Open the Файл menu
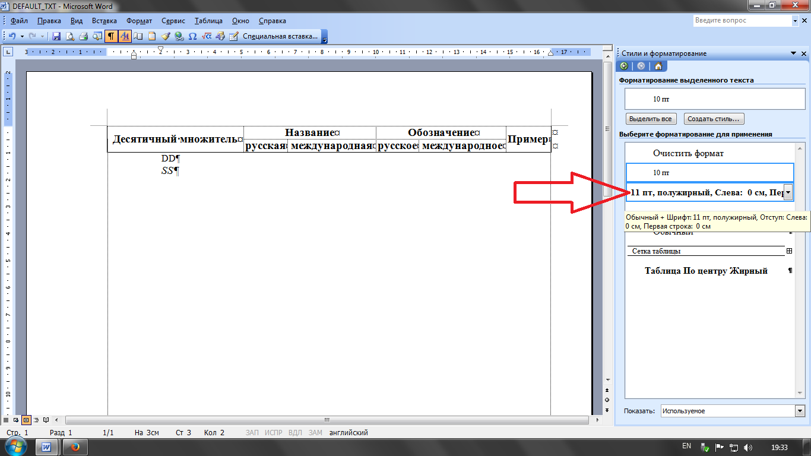 pos(19,21)
